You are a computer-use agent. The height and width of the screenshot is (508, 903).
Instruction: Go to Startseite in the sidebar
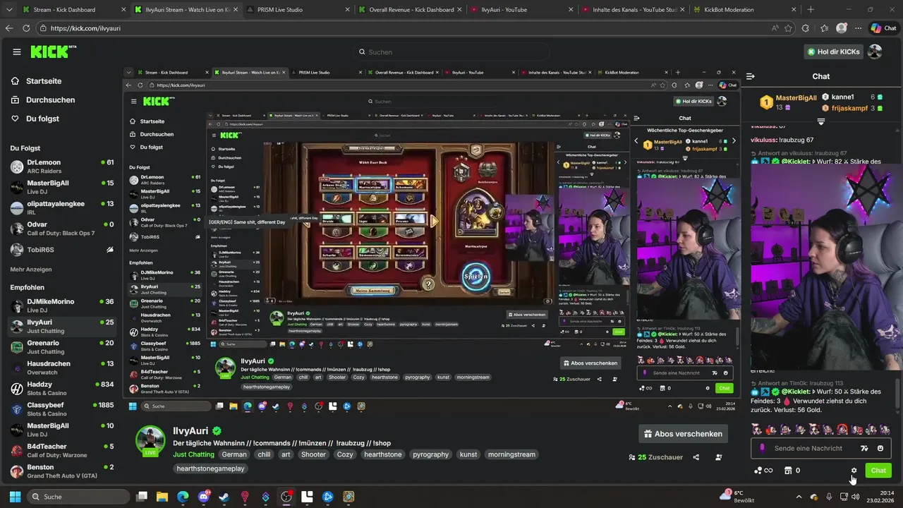pyautogui.click(x=44, y=81)
